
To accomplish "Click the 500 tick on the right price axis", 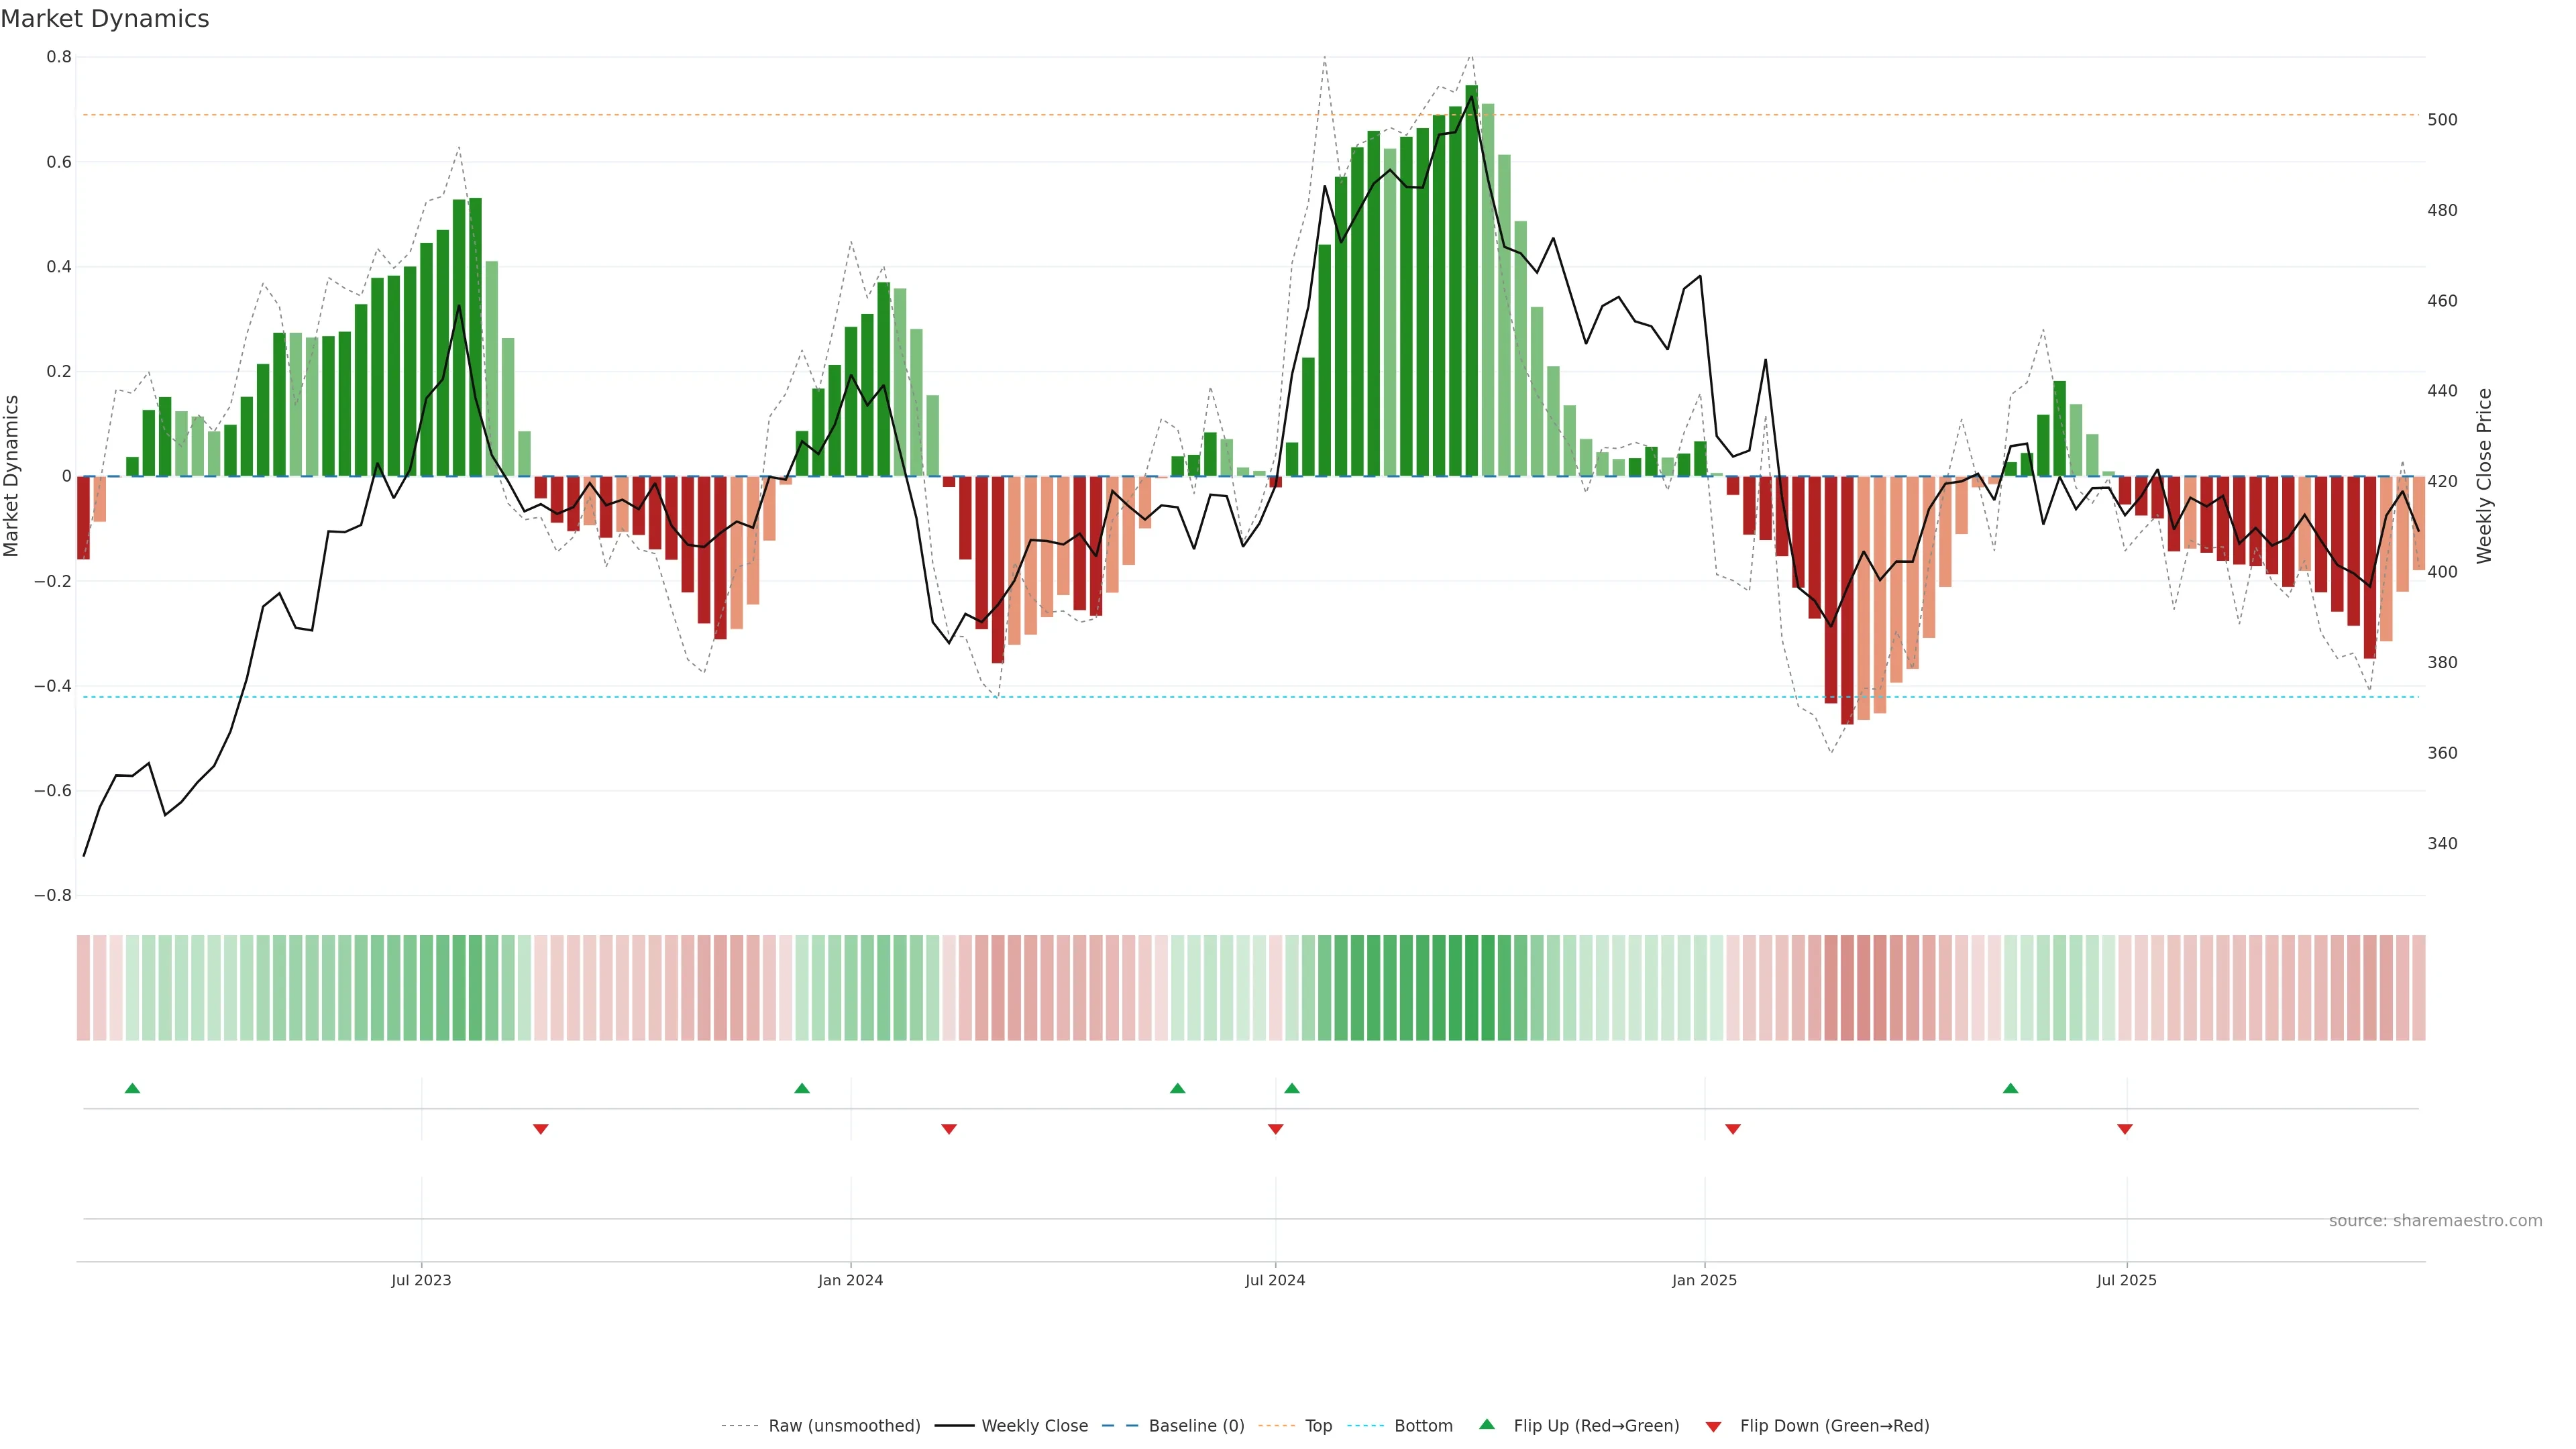I will [x=2442, y=120].
